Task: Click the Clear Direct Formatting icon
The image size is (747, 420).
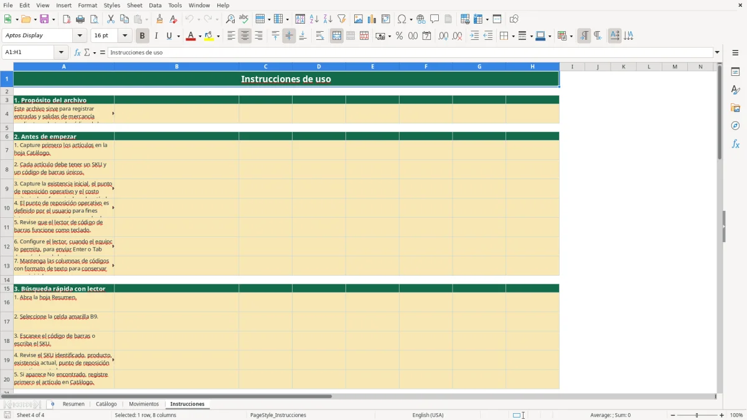Action: (x=173, y=19)
